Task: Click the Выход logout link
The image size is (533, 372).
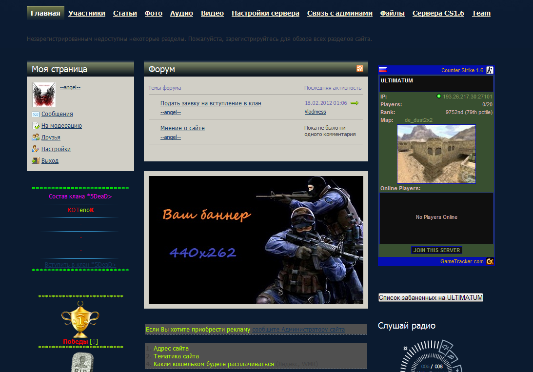Action: coord(50,161)
